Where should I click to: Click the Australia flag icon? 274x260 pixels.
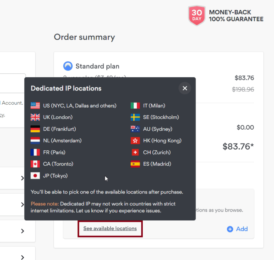tap(135, 129)
